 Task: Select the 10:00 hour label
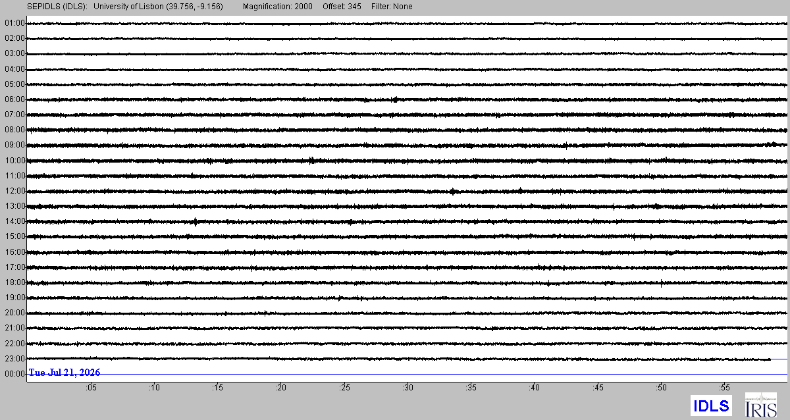pyautogui.click(x=14, y=161)
